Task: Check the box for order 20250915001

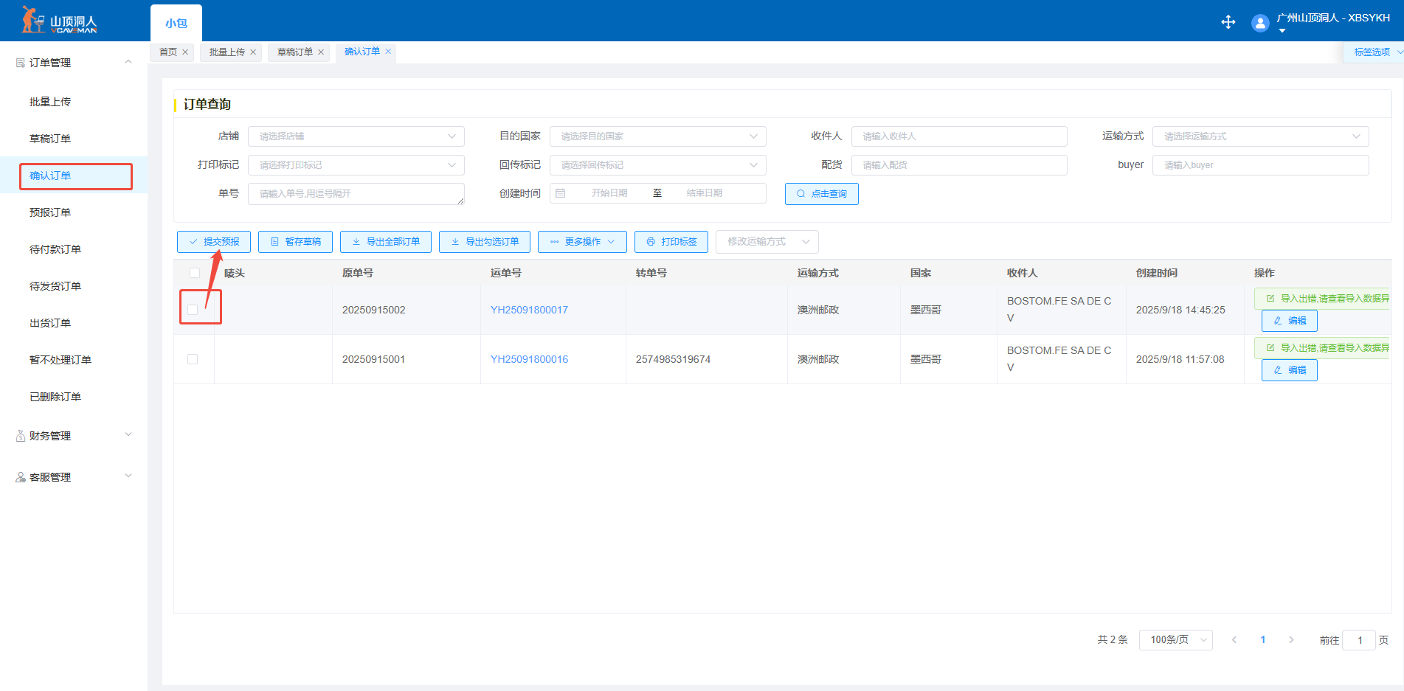Action: (x=193, y=359)
